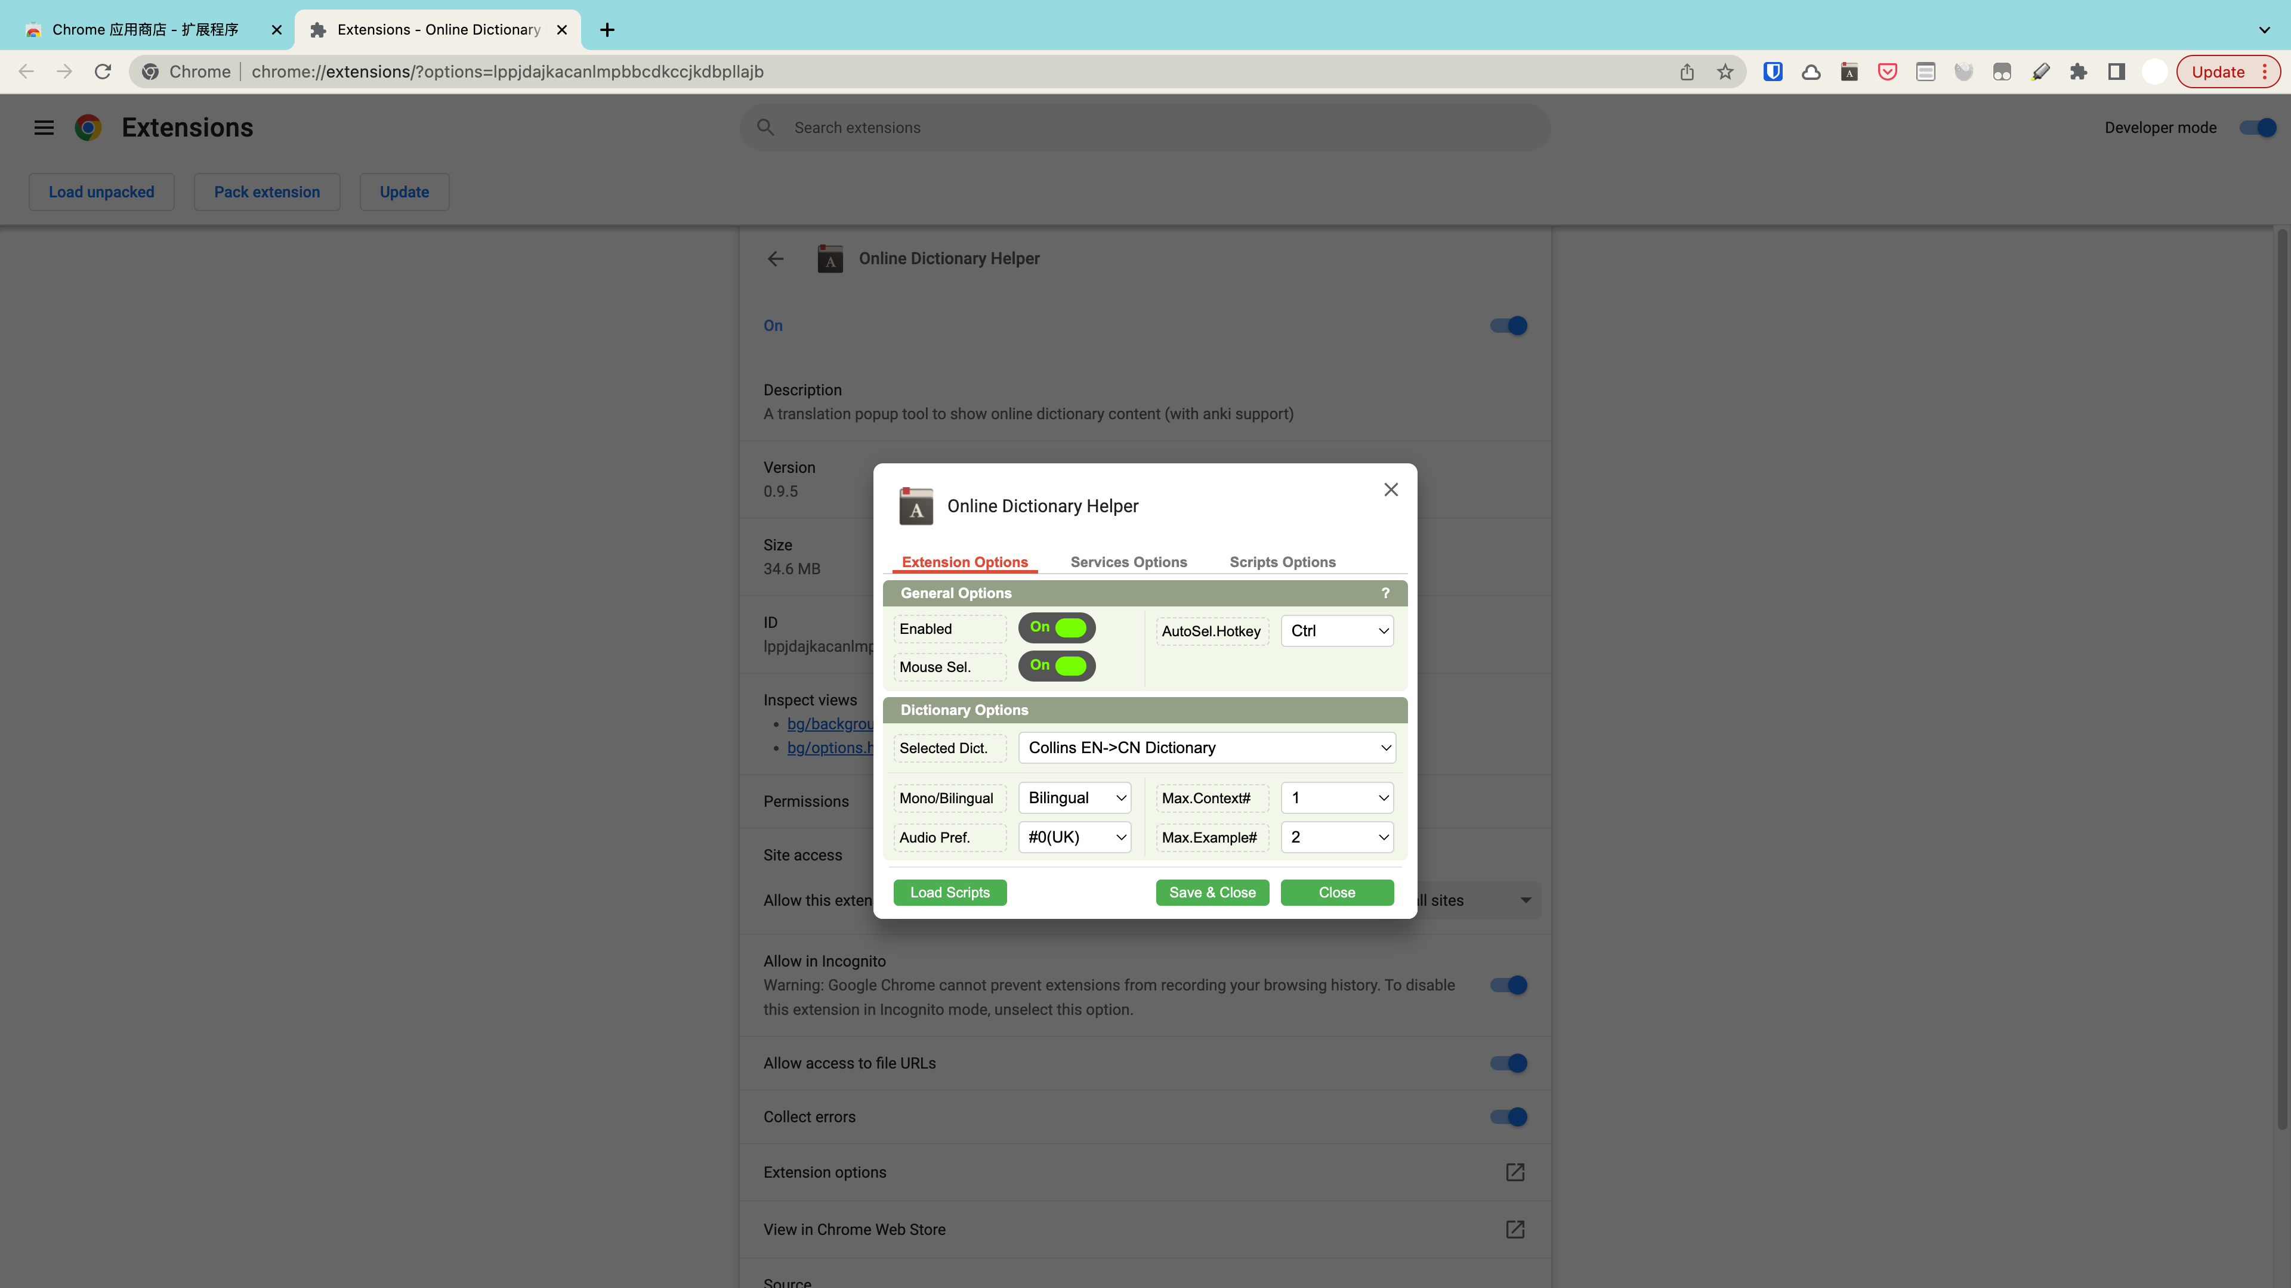Image resolution: width=2291 pixels, height=1288 pixels.
Task: Click the share icon in address bar
Action: click(1687, 72)
